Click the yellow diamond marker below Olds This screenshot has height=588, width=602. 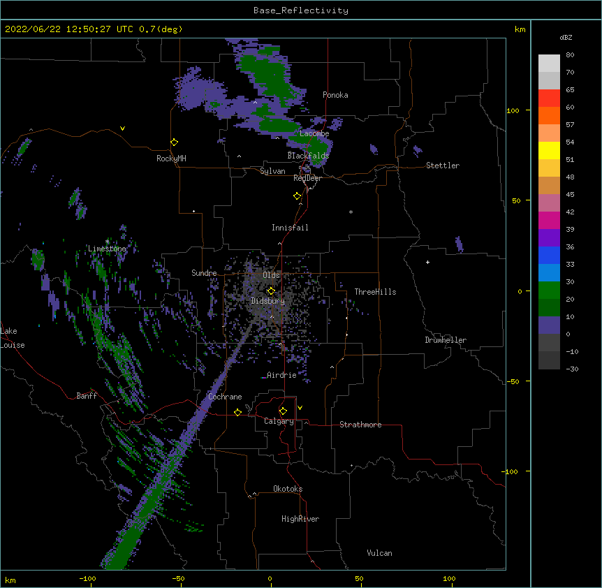click(271, 291)
